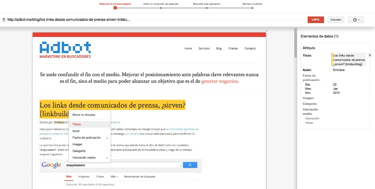Open the gear settings dropdown

click(356, 20)
